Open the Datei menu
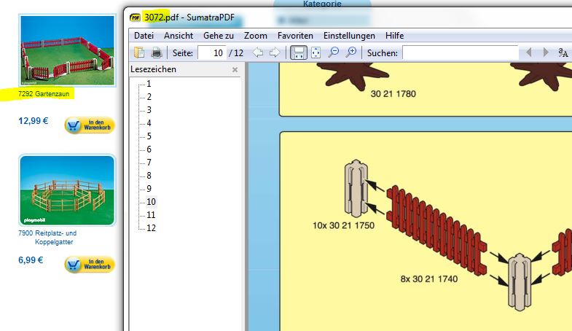Screen dimensions: 572x331 [144, 36]
